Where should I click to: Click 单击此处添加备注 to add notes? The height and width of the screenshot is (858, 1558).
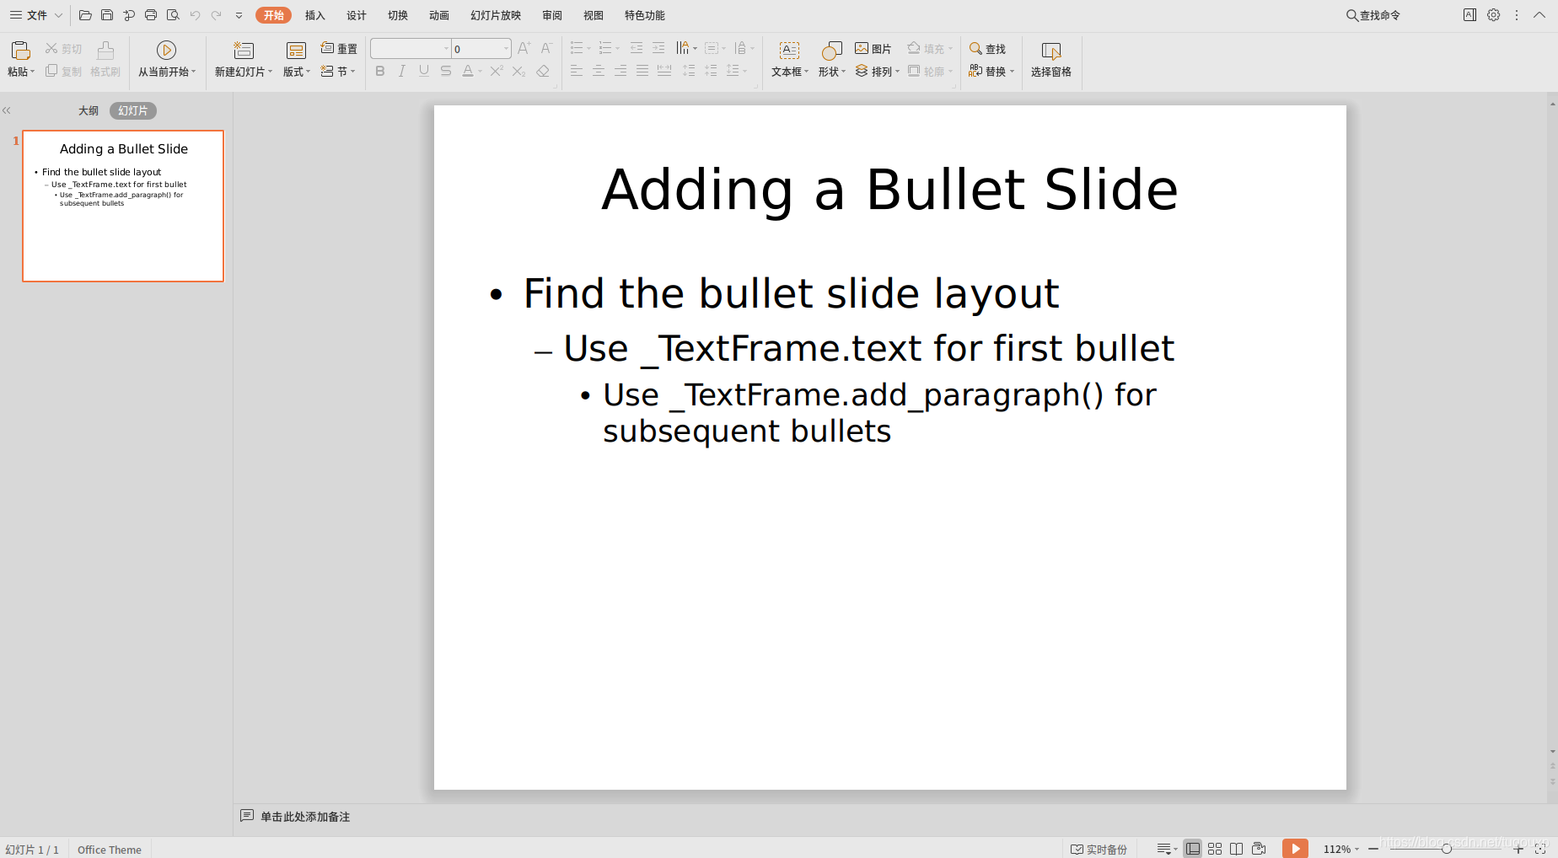coord(304,817)
